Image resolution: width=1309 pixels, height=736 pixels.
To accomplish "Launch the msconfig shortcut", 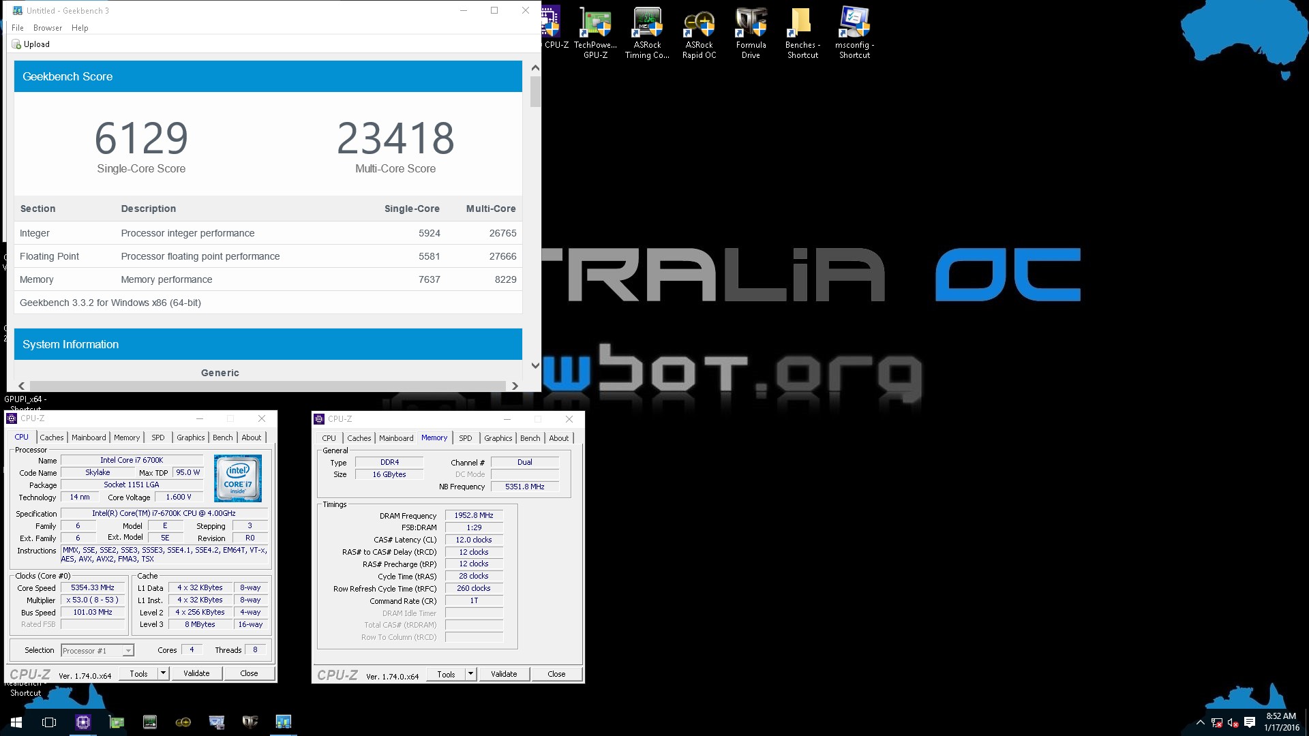I will (x=854, y=33).
